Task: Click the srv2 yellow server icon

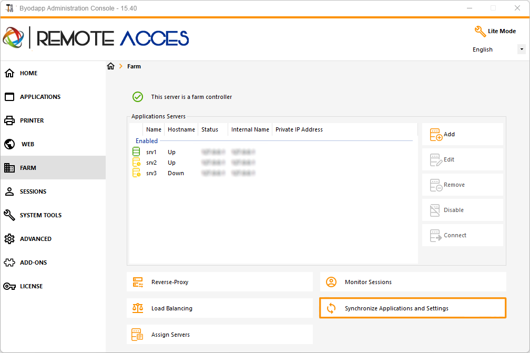Action: [x=136, y=163]
